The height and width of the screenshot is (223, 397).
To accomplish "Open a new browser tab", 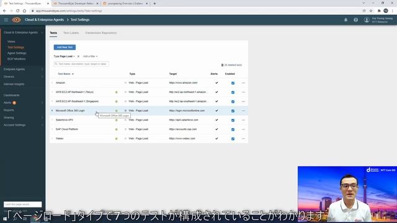I will pyautogui.click(x=154, y=4).
